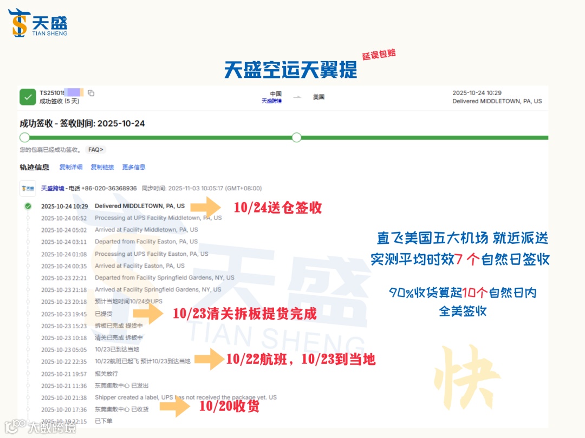Open the 更多信息 link
This screenshot has width=585, height=438.
click(134, 167)
